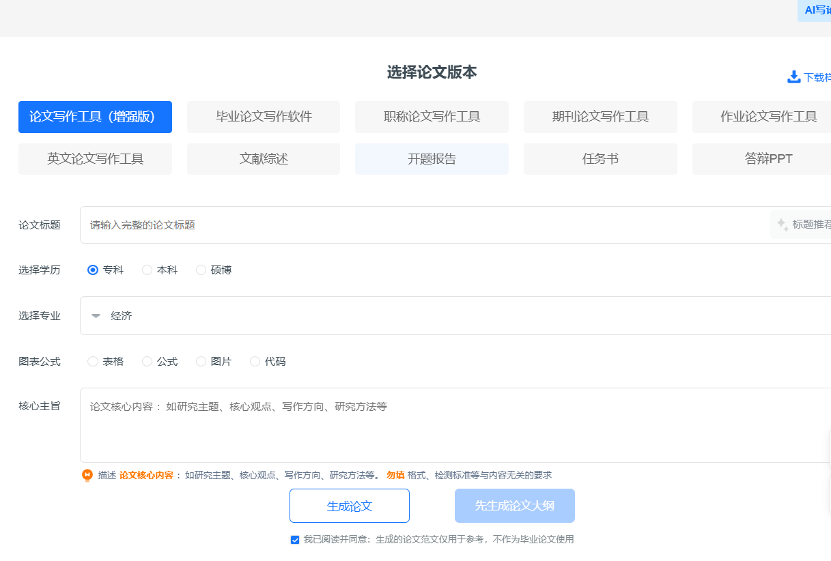This screenshot has width=831, height=561.
Task: Open the 文献综述 writing mode
Action: [x=263, y=158]
